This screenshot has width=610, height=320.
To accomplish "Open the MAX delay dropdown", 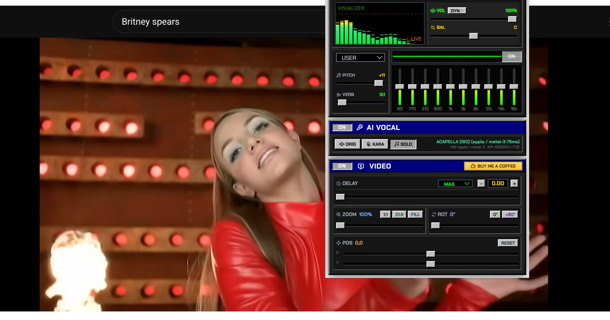I will [455, 184].
